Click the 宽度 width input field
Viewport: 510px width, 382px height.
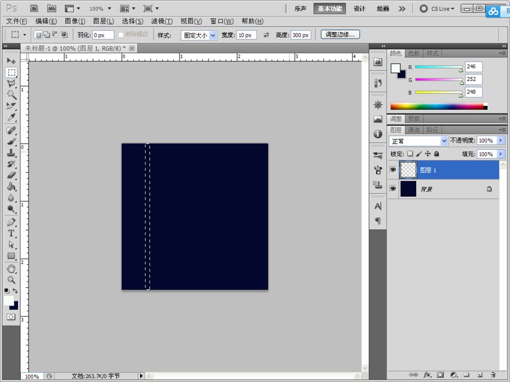pyautogui.click(x=247, y=35)
